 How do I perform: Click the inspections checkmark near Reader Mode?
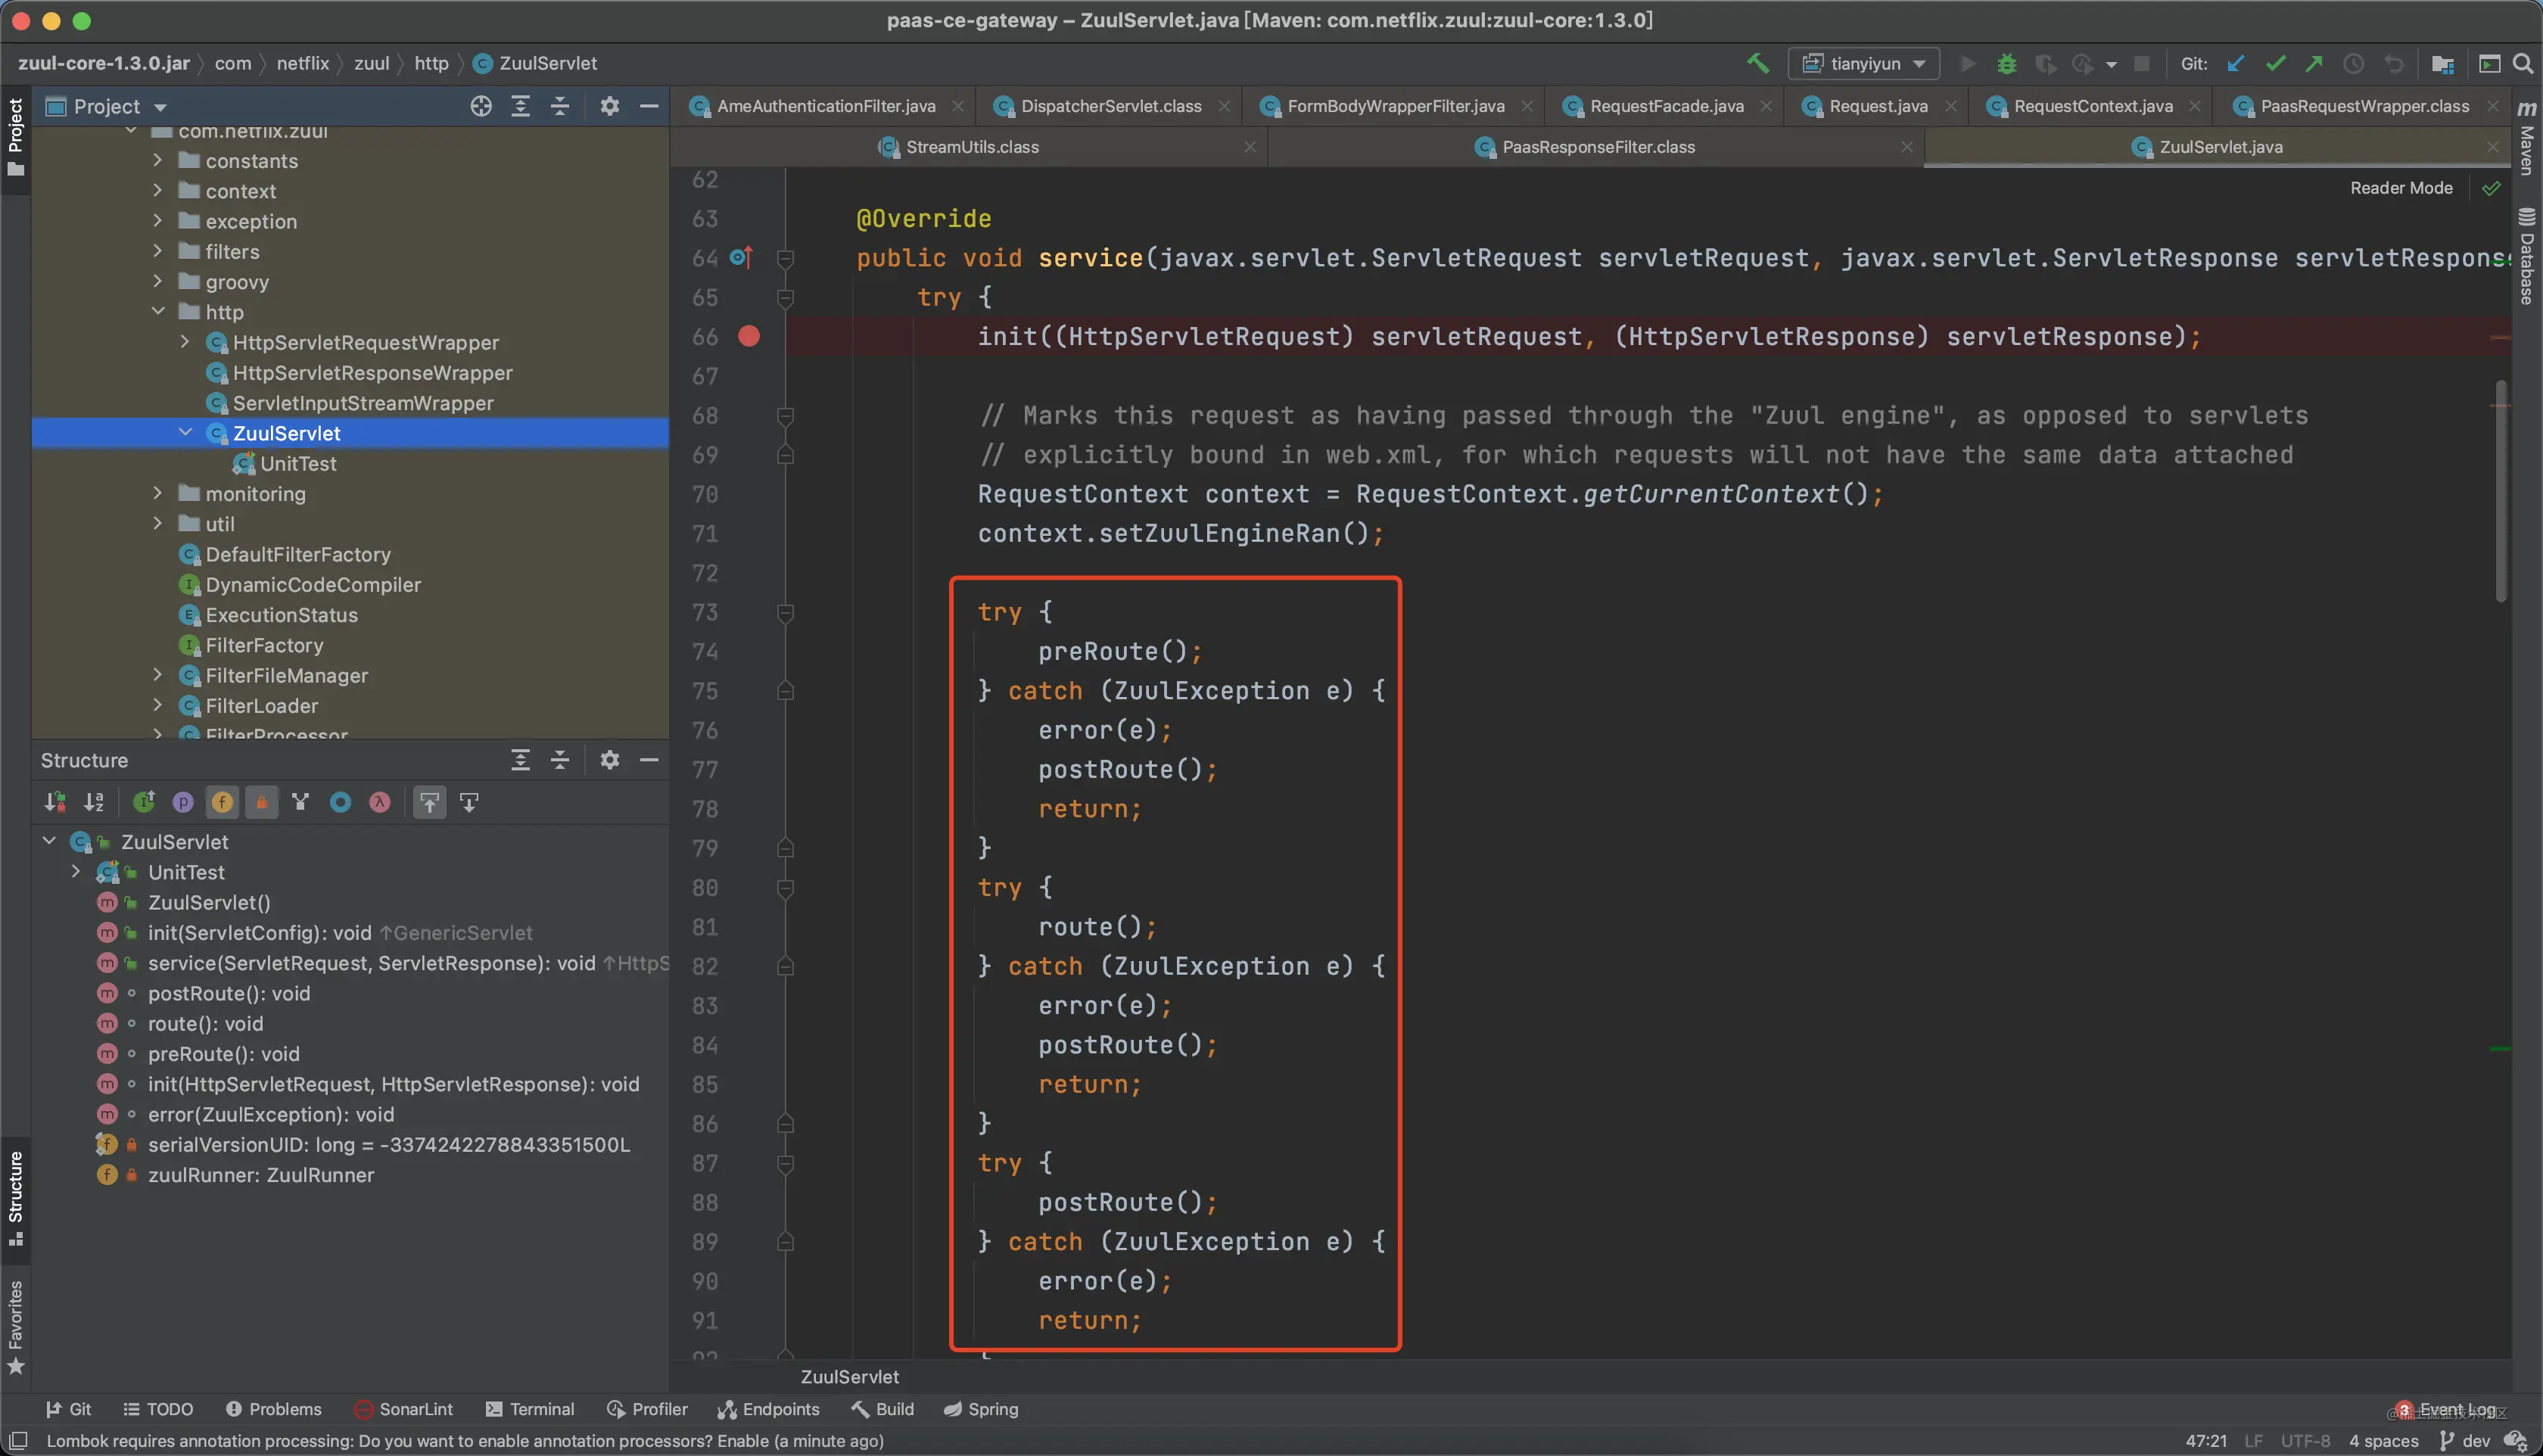coord(2491,188)
